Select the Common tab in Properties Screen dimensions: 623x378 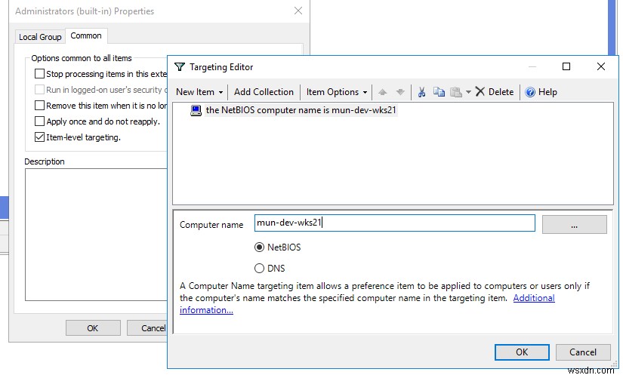tap(86, 35)
